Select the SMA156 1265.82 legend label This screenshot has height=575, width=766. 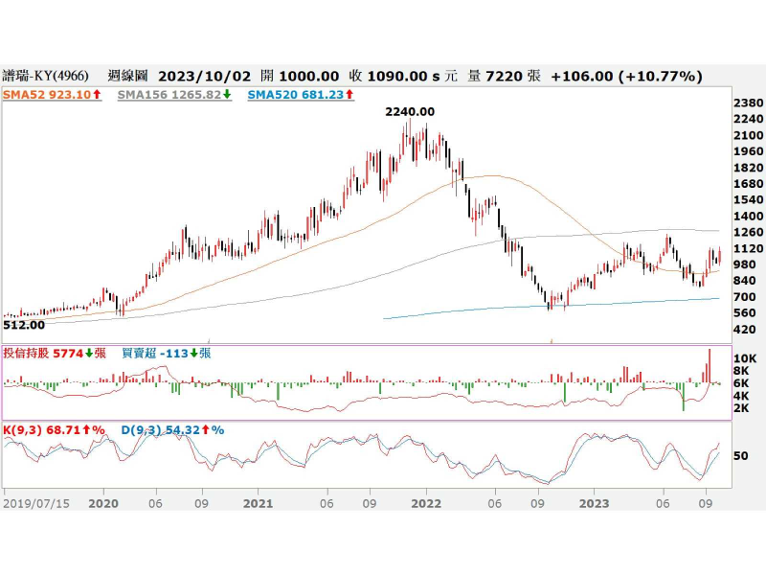(x=169, y=95)
